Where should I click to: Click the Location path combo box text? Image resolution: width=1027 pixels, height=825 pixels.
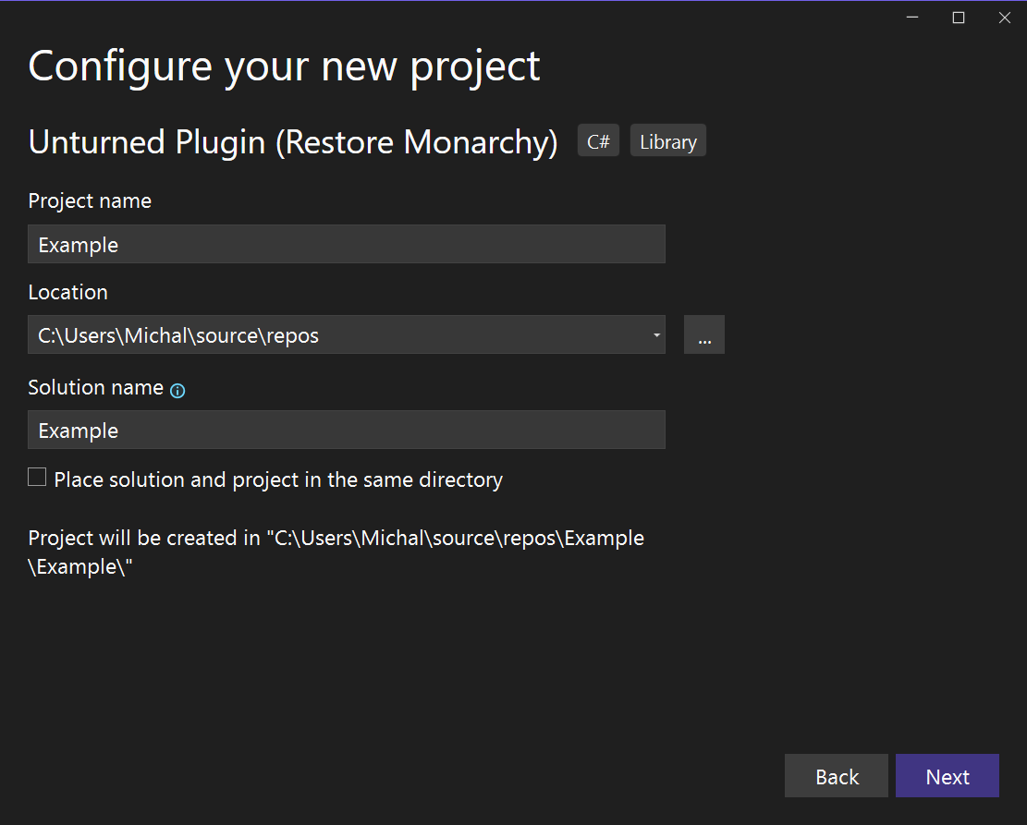[x=333, y=335]
